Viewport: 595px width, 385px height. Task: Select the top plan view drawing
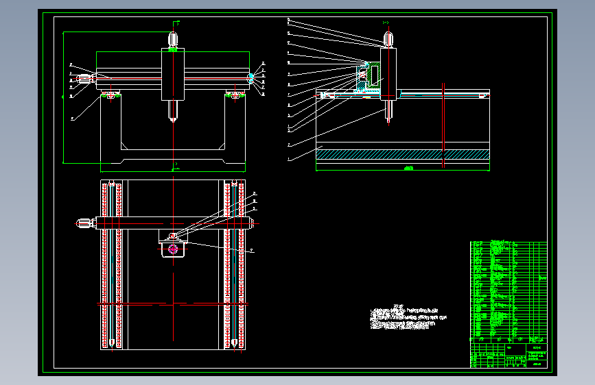pyautogui.click(x=167, y=265)
